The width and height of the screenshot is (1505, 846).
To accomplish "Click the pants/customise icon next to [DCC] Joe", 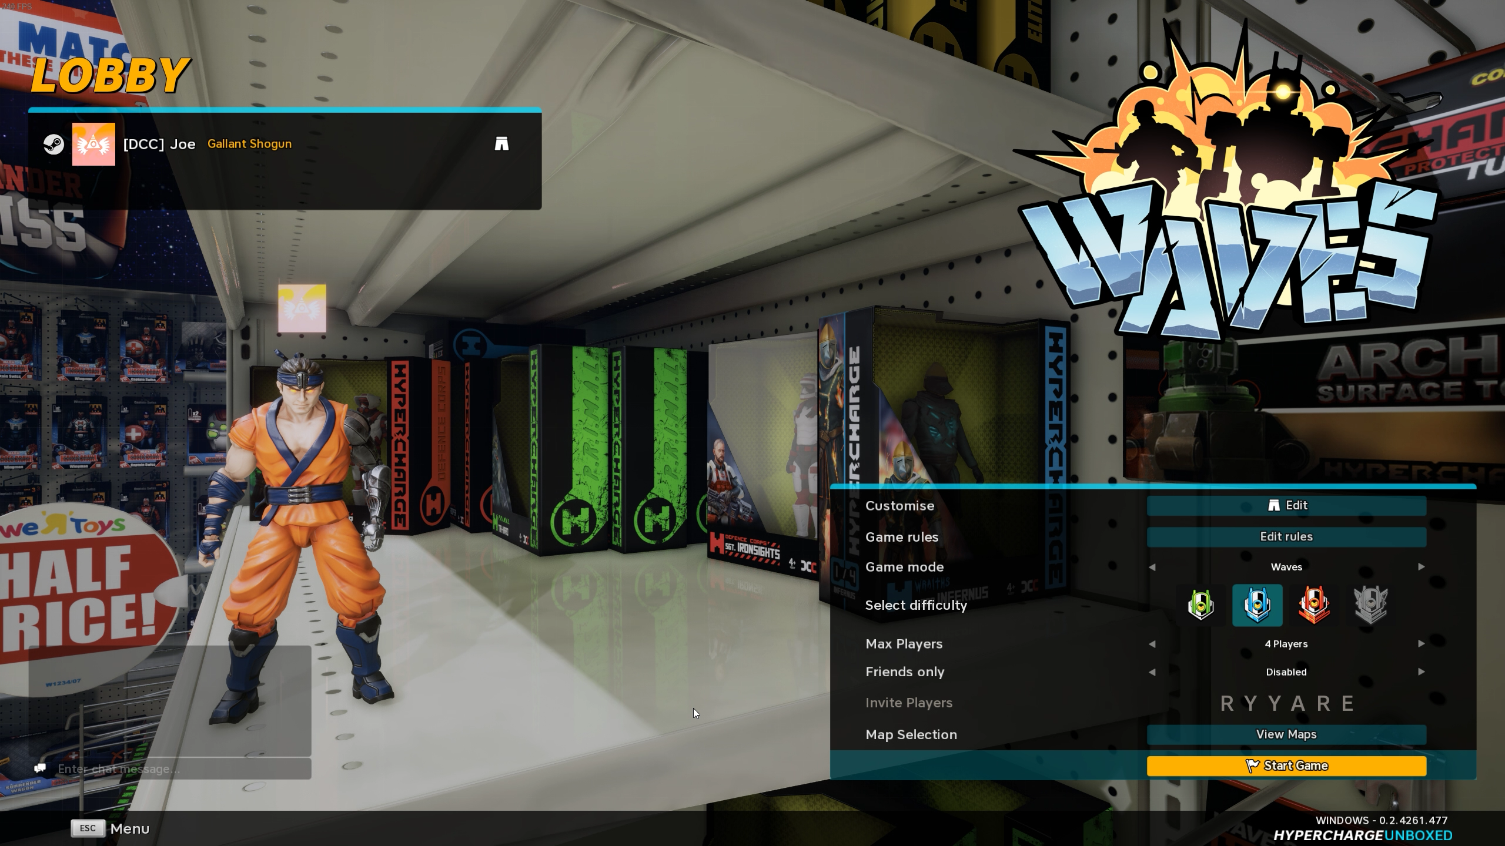I will point(501,143).
